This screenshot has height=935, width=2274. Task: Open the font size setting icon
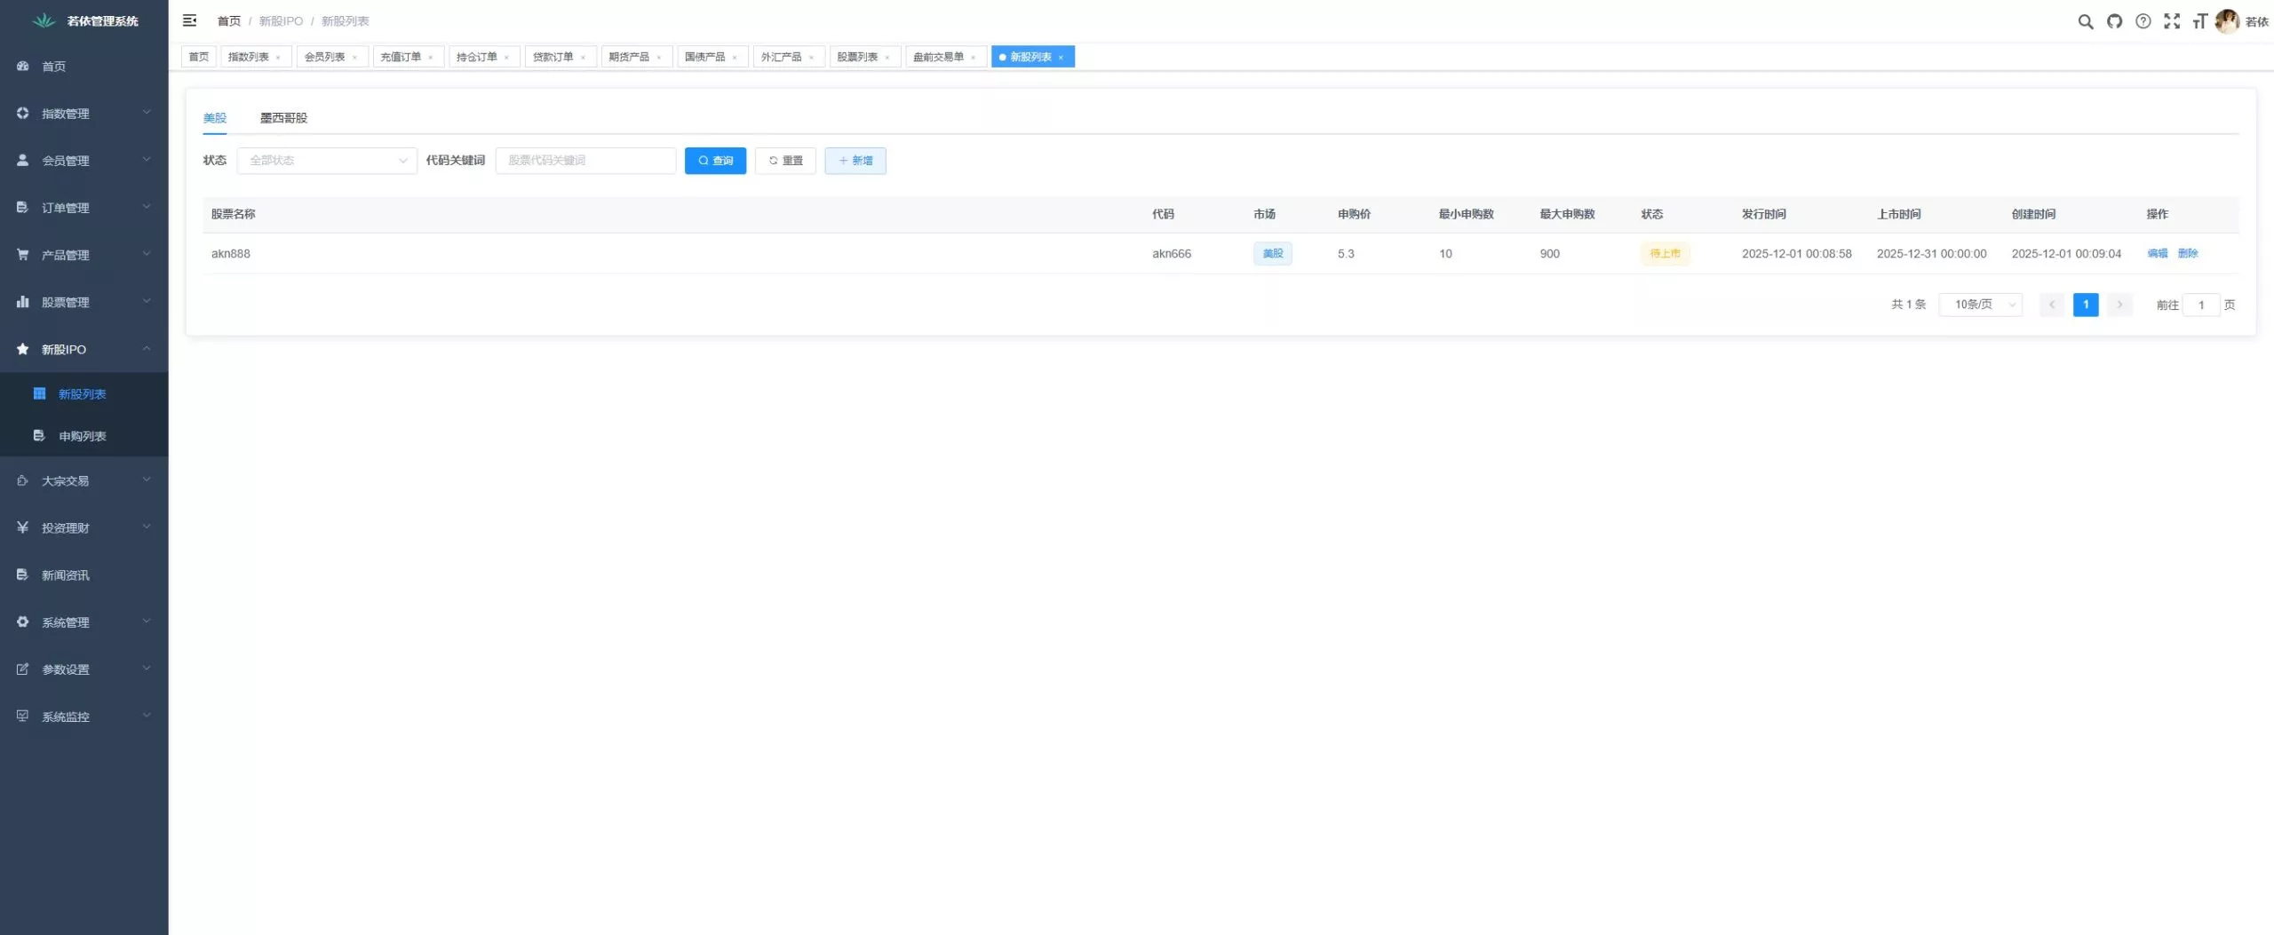(2199, 21)
